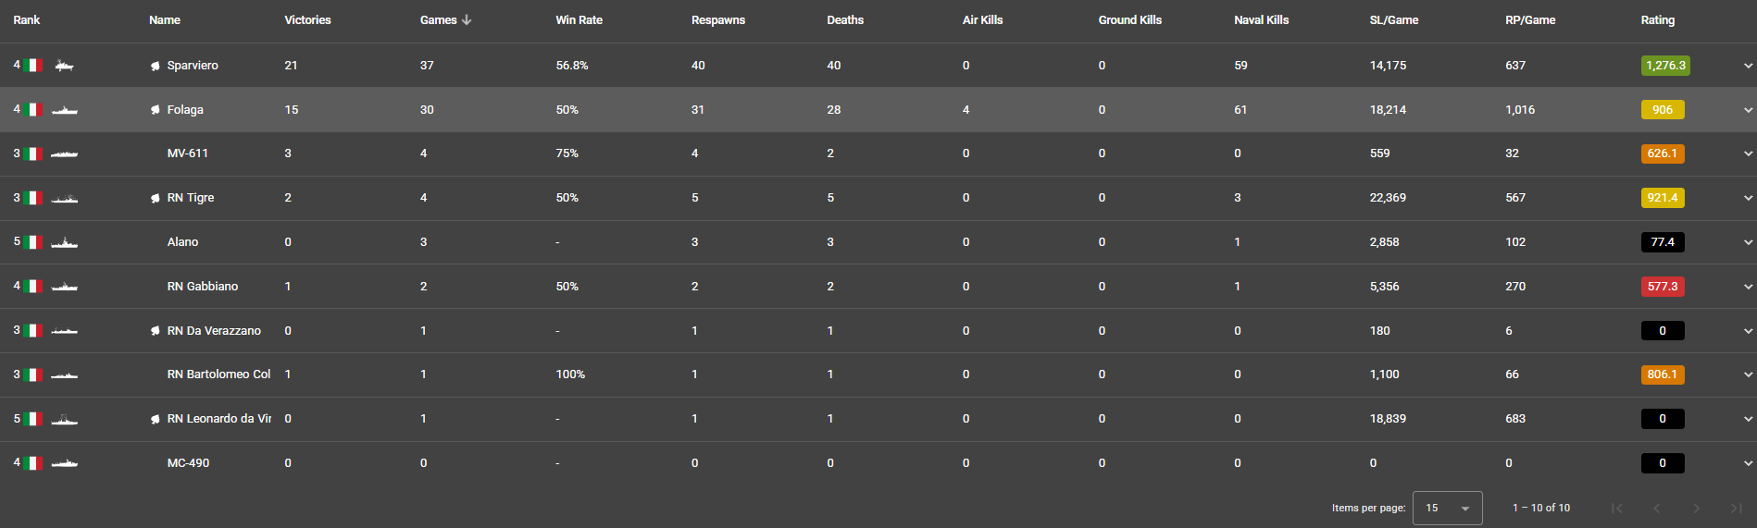Click the premium icon beside RN Leonardo da Vinci

(156, 419)
